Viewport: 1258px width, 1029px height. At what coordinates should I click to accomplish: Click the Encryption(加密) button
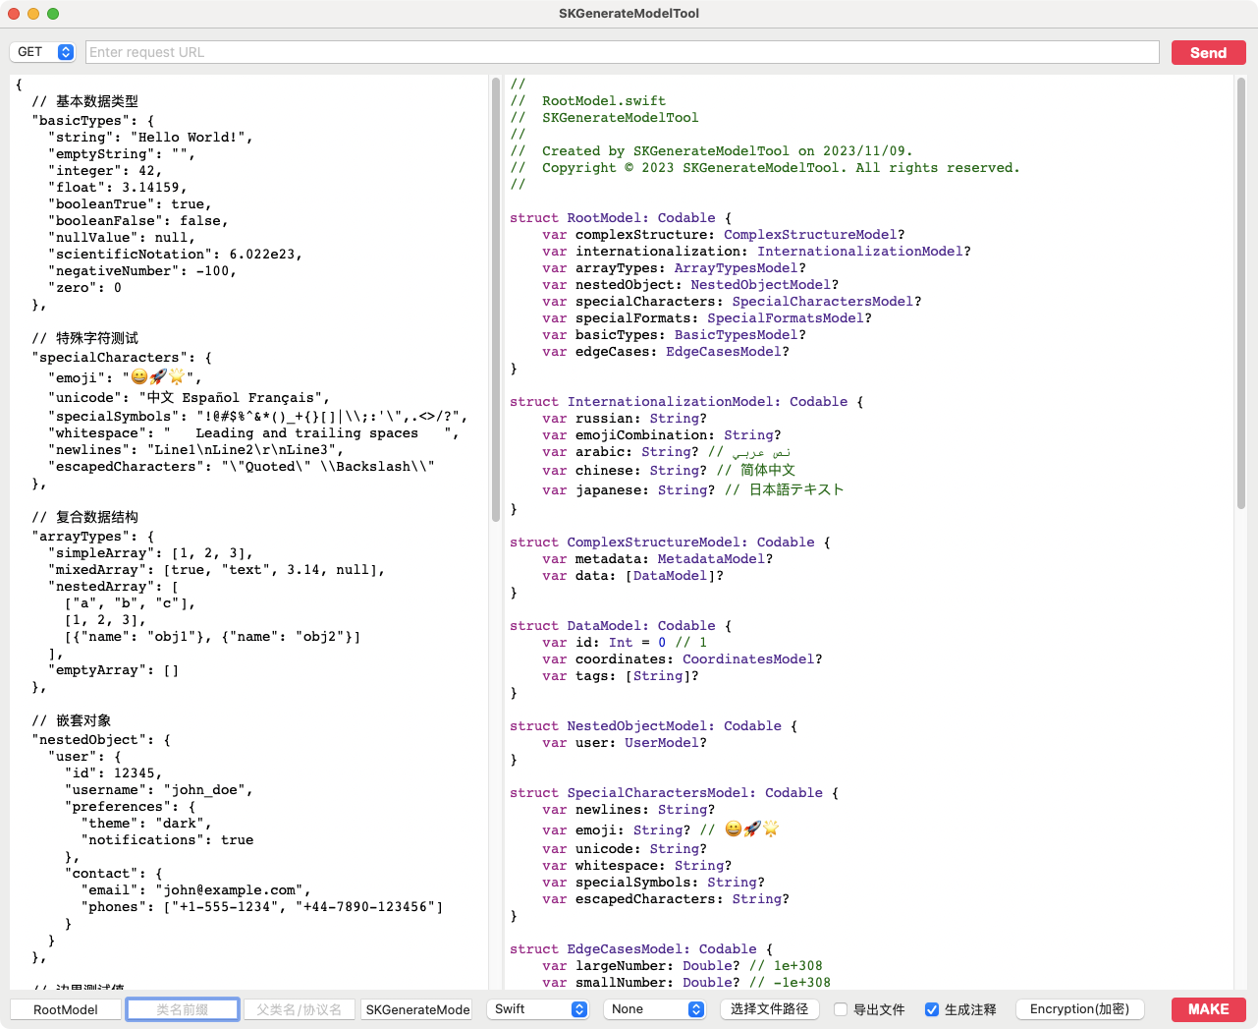click(1079, 1009)
